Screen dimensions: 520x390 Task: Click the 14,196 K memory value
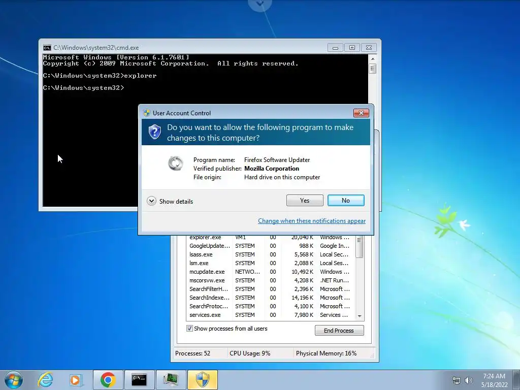[x=302, y=298]
